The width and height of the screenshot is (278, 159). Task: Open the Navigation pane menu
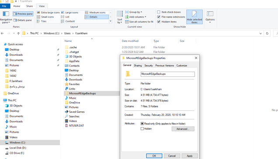click(6, 17)
